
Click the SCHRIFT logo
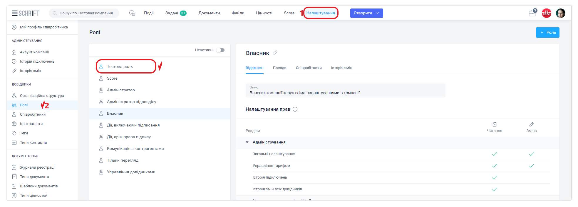point(29,13)
